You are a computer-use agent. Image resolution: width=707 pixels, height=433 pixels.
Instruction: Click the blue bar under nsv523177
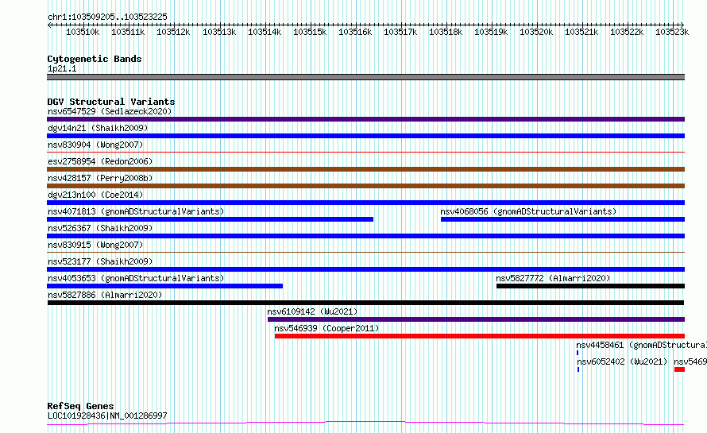(x=365, y=269)
